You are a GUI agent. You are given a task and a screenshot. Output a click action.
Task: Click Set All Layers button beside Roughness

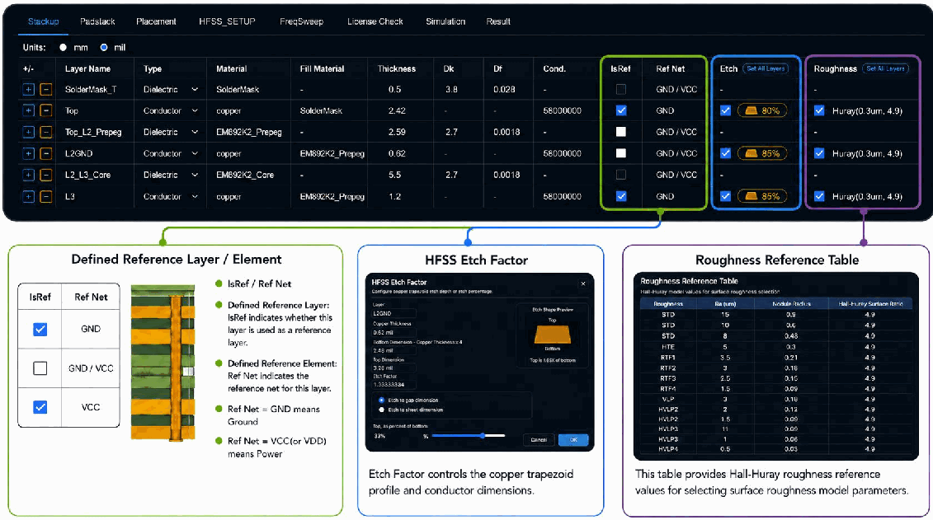(x=885, y=68)
